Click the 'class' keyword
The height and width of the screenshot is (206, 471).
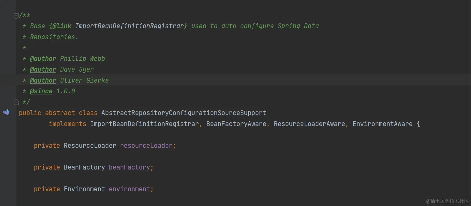(x=88, y=113)
